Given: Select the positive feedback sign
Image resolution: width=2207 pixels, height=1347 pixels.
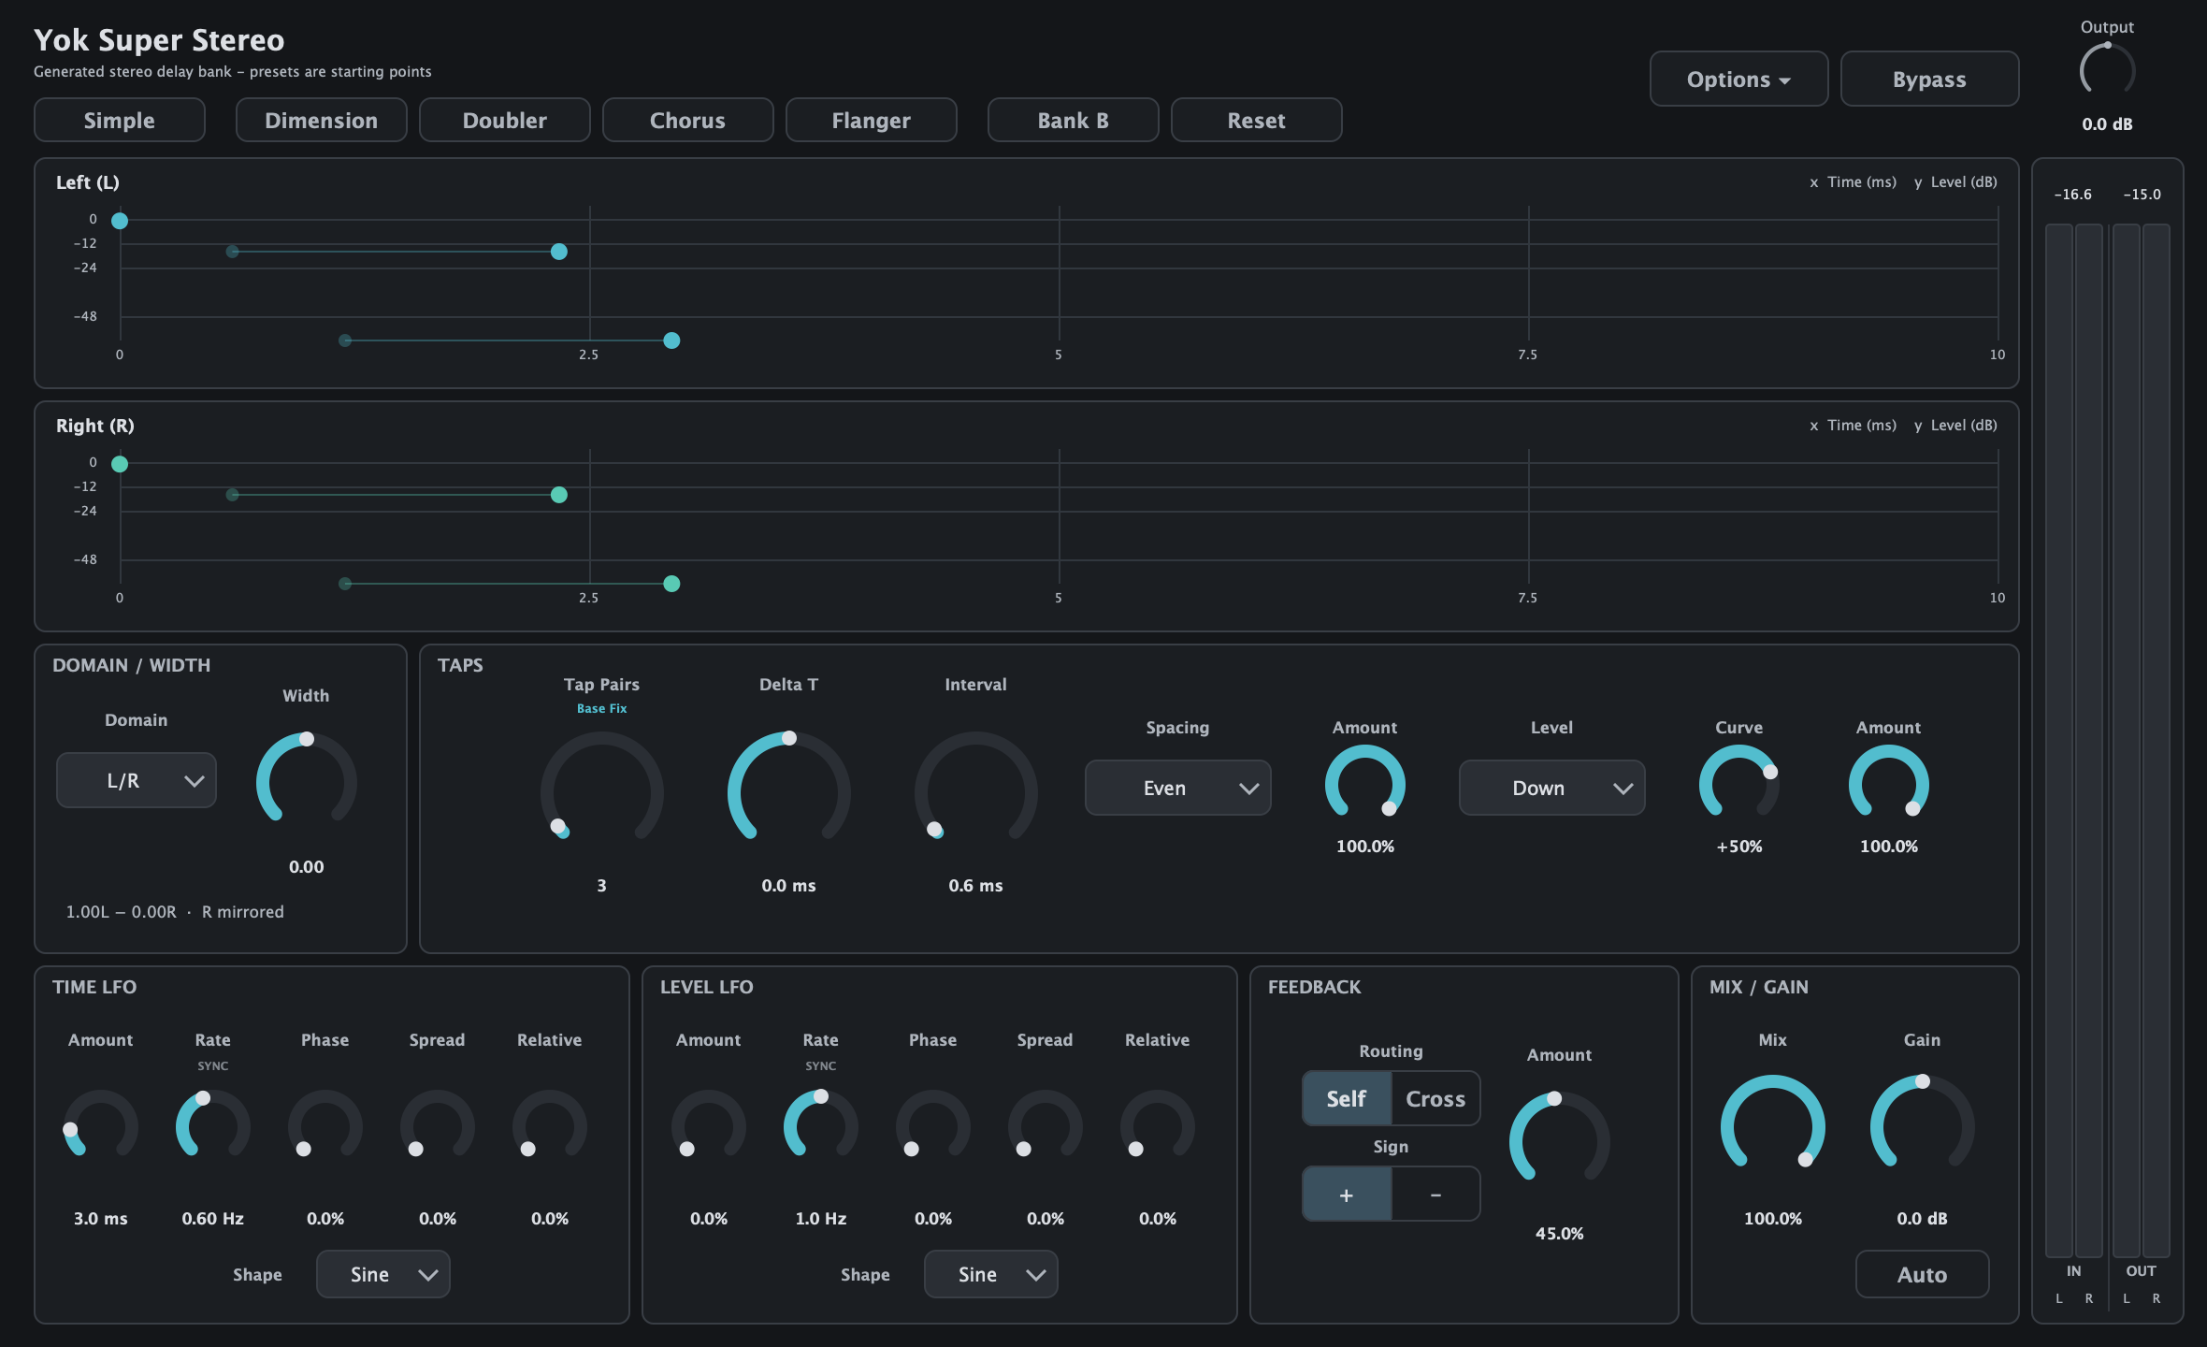Looking at the screenshot, I should click(1347, 1195).
